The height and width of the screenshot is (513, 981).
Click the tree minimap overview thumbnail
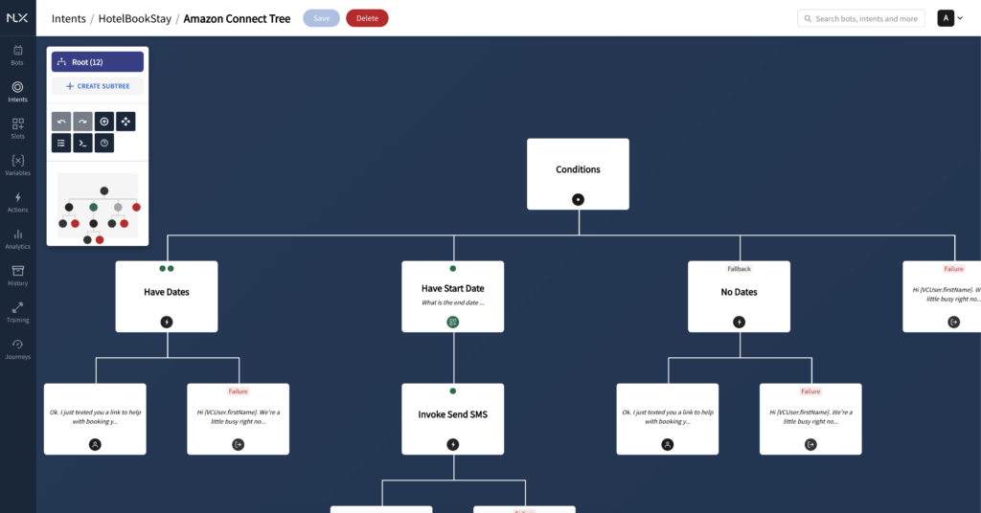tap(98, 208)
